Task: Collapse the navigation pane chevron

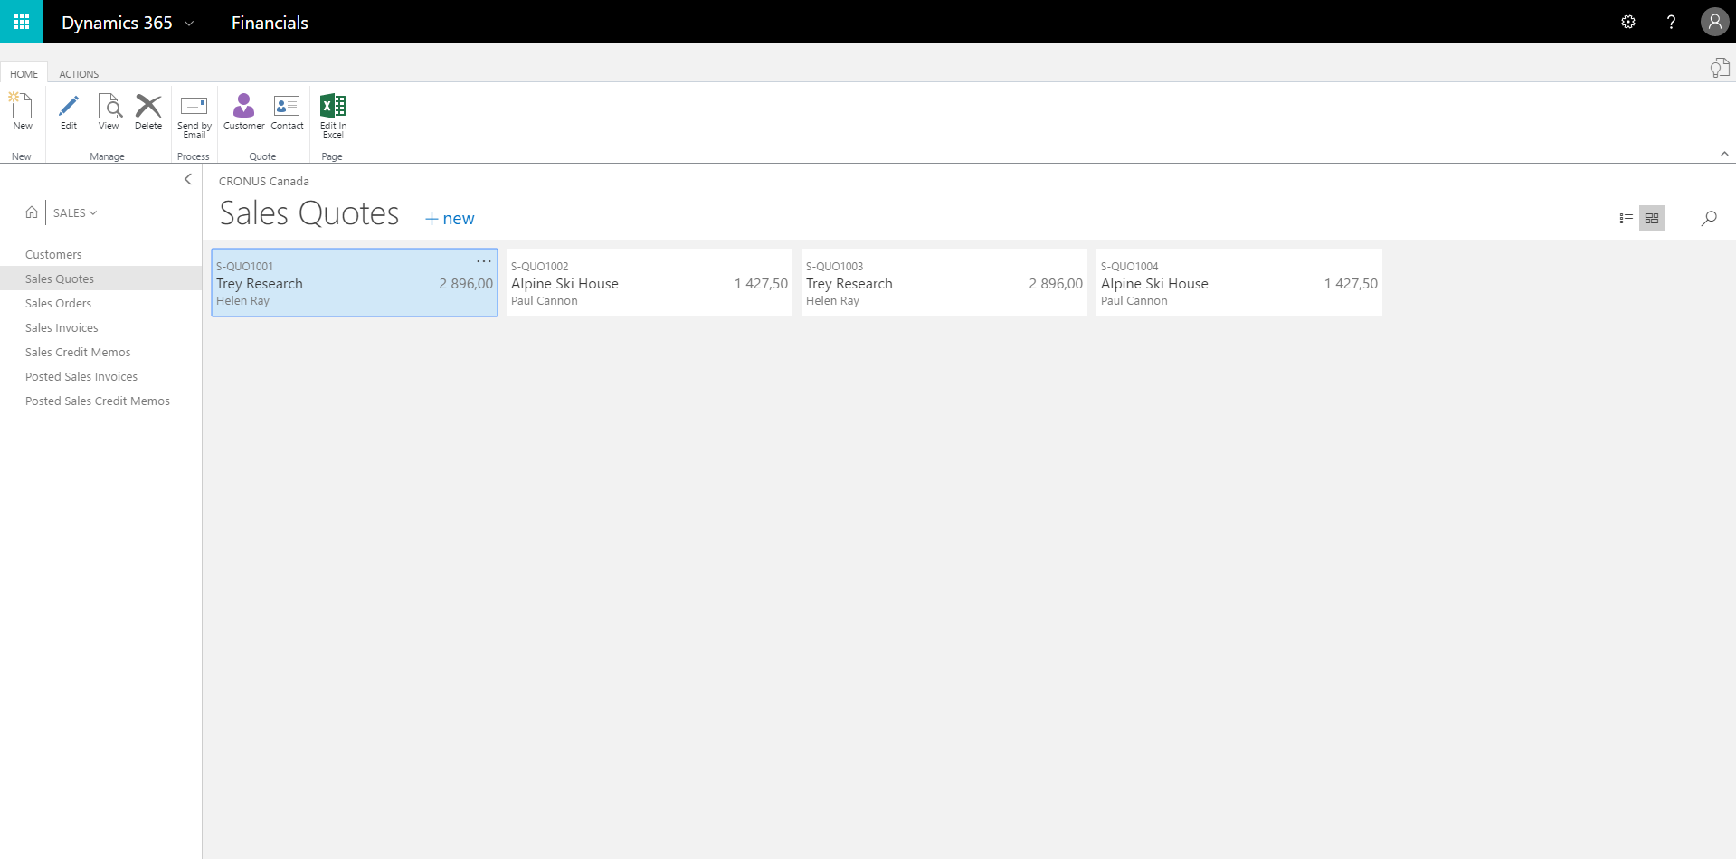Action: [x=188, y=179]
